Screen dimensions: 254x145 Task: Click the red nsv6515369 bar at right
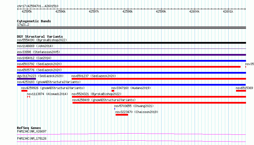point(241,91)
